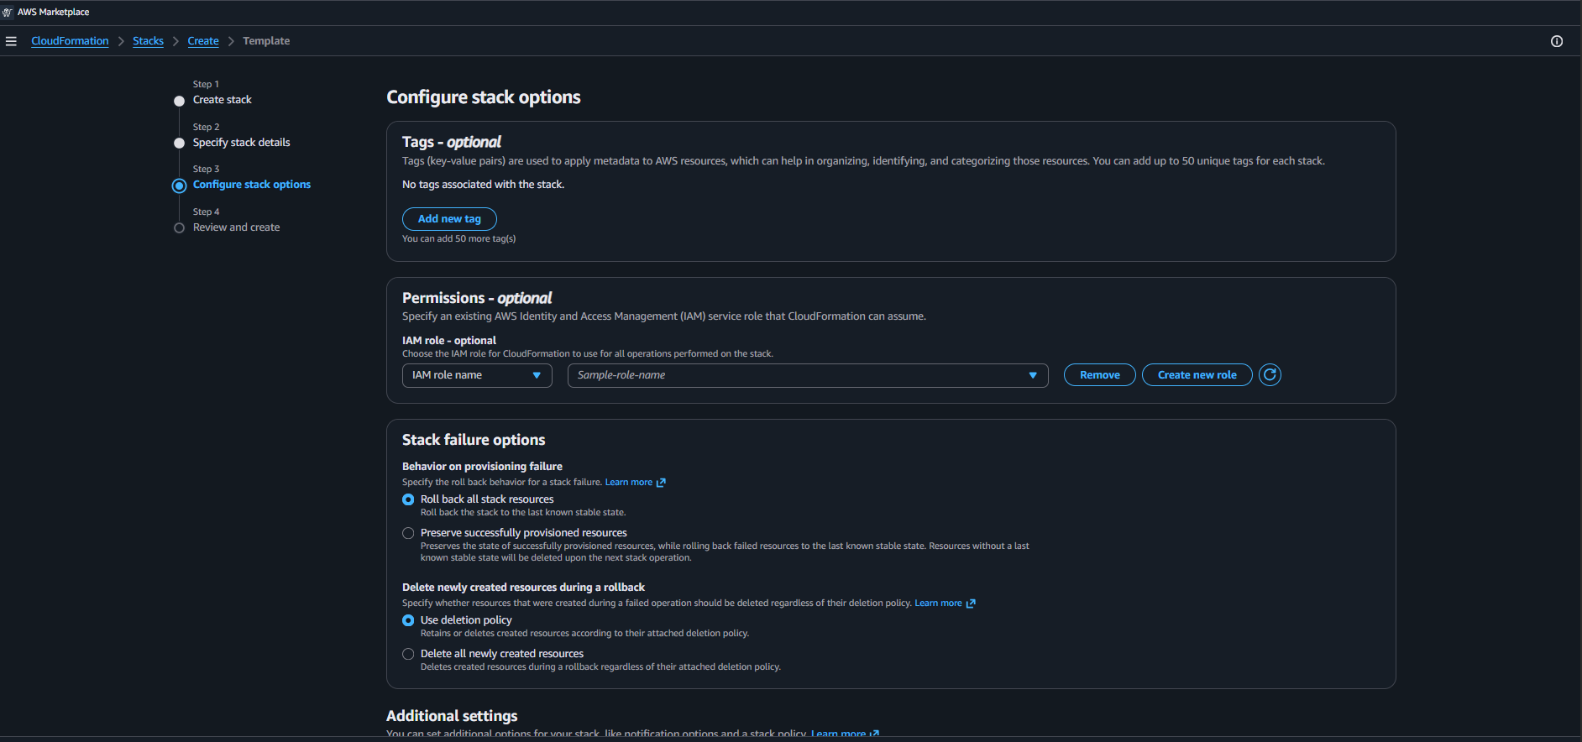Click 'Behavior on provisioning failure' label
The width and height of the screenshot is (1582, 742).
point(482,467)
